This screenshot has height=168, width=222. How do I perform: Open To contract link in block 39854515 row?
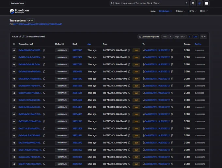(157, 93)
